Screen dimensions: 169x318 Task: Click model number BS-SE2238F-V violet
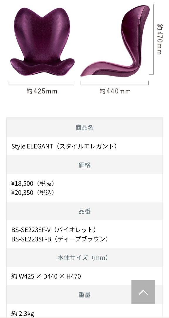(x=54, y=230)
